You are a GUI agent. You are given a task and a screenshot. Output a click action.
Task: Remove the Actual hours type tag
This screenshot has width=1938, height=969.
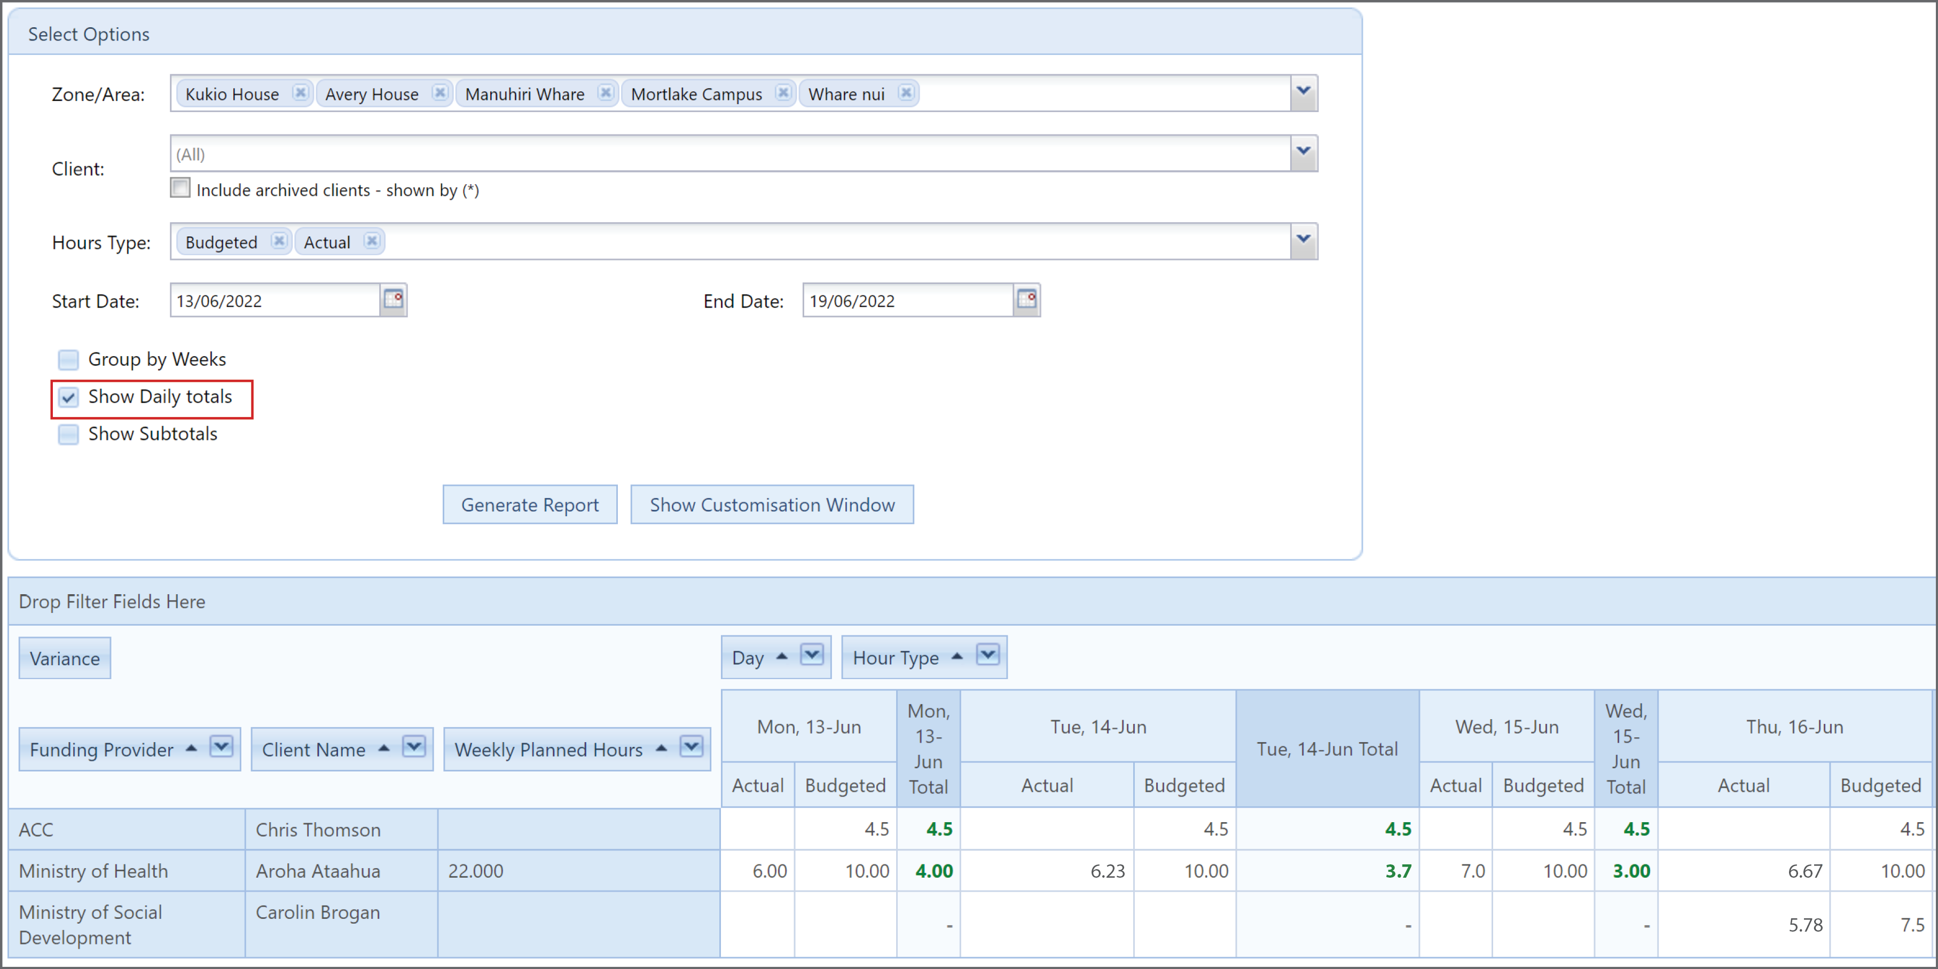(372, 241)
